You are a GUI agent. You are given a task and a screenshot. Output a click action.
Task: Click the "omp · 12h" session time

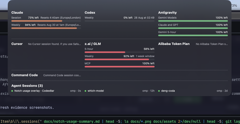click(x=148, y=91)
